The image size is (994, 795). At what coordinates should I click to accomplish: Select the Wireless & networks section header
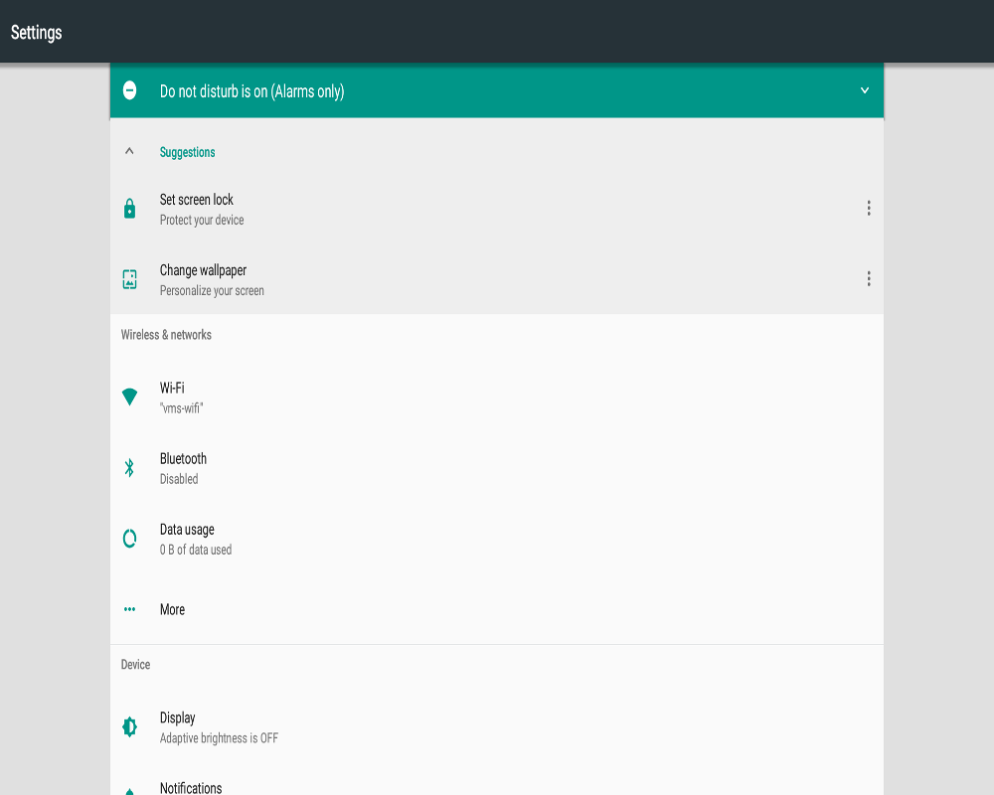166,334
